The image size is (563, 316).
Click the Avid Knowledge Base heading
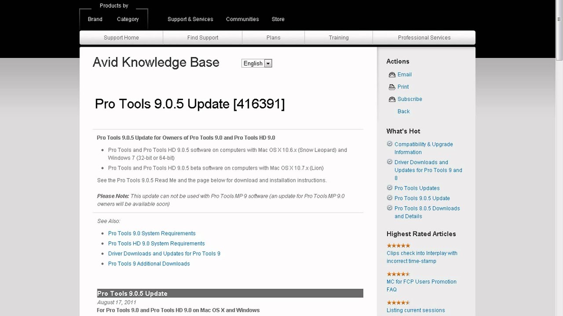(156, 62)
